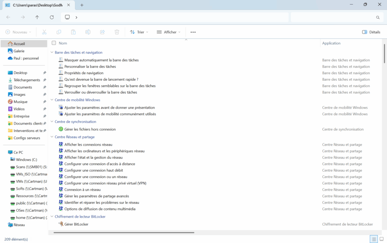This screenshot has height=243, width=387.
Task: Open Vidéos in the sidebar
Action: click(19, 109)
